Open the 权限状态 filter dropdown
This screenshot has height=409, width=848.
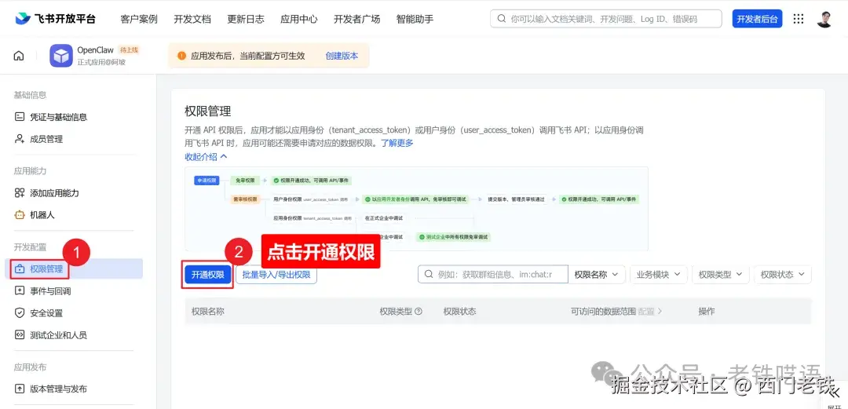tap(783, 274)
